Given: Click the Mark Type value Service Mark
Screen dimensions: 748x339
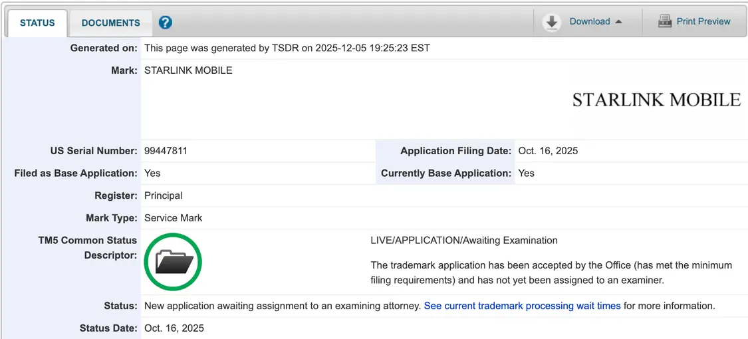Looking at the screenshot, I should click(x=173, y=217).
